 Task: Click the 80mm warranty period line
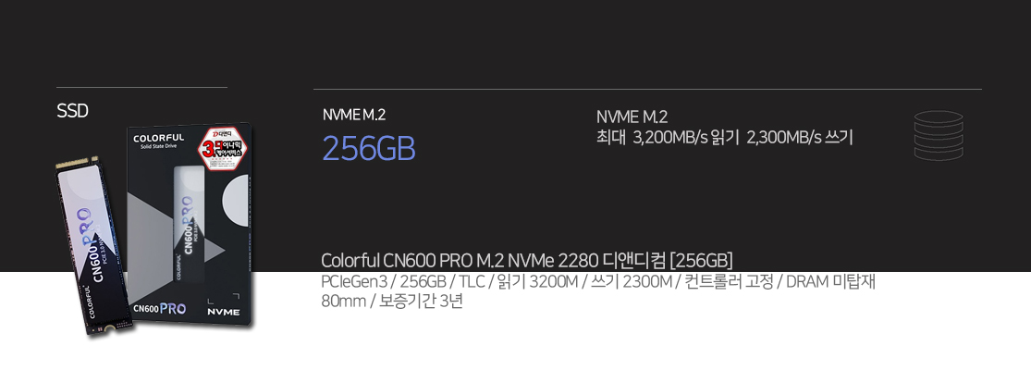391,301
